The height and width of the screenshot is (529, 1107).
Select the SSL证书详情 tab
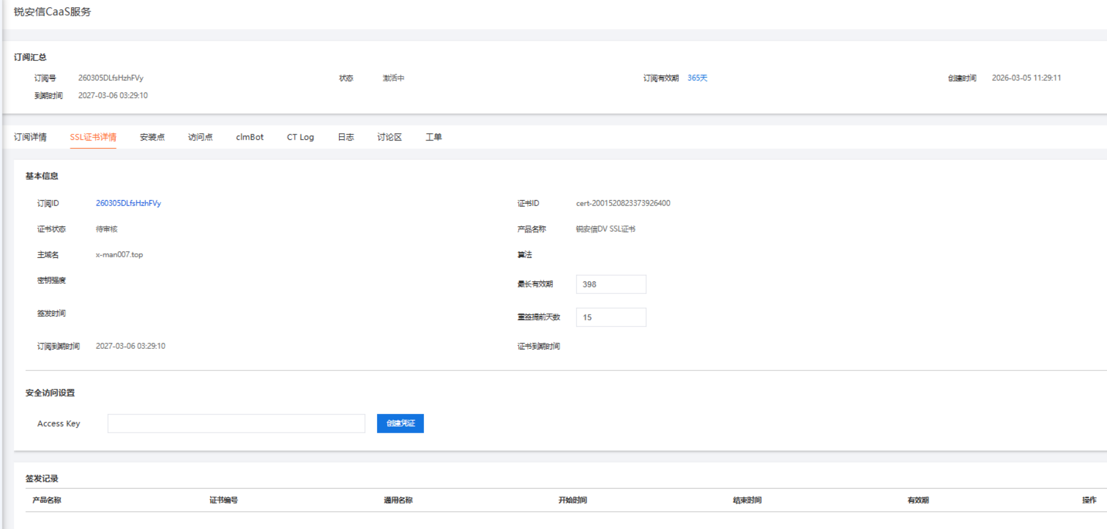(93, 137)
